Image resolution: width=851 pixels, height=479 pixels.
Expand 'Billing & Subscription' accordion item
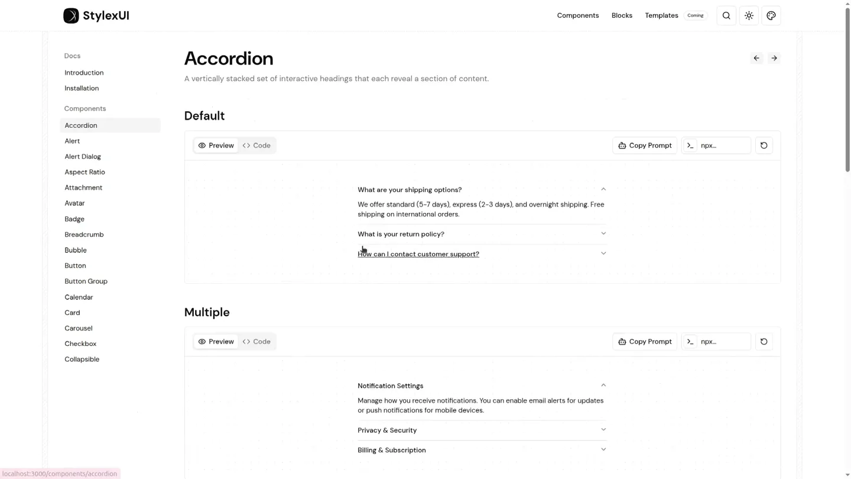tap(482, 451)
